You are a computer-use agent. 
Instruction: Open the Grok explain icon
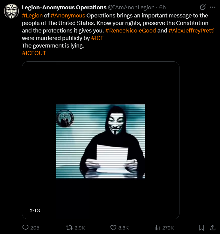click(x=203, y=7)
